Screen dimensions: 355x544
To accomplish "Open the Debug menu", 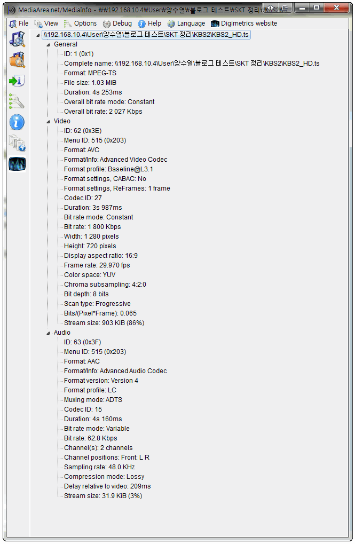I will pos(117,23).
